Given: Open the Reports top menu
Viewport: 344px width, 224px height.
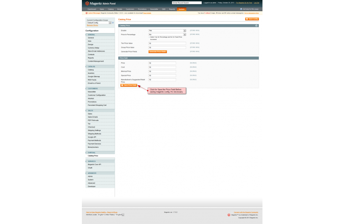Looking at the screenshot, I should (x=172, y=9).
